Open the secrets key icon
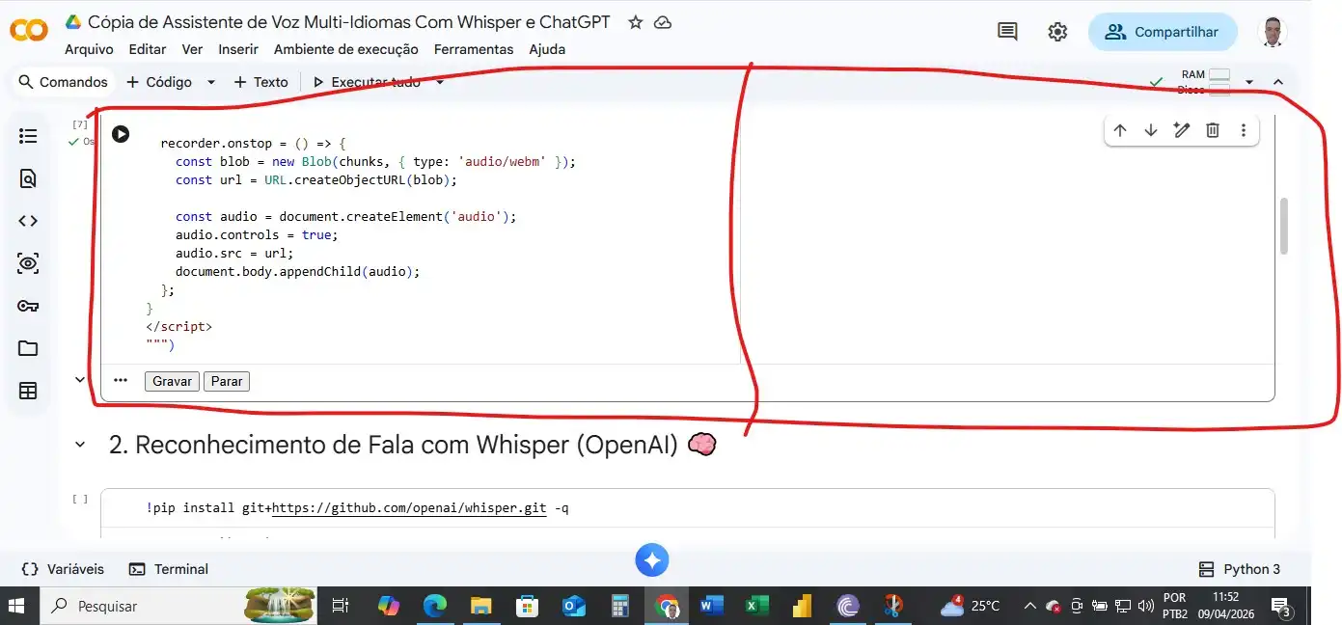This screenshot has height=625, width=1342. 28,306
